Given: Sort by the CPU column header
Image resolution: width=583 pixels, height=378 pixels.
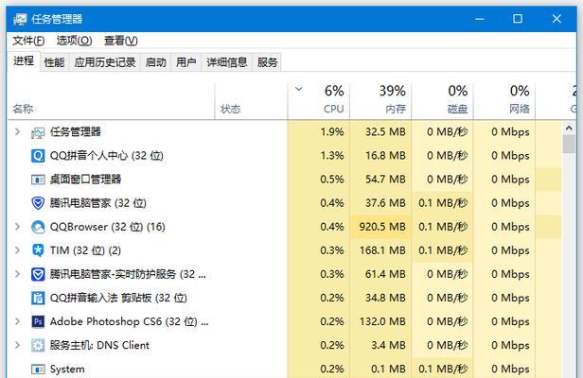Looking at the screenshot, I should pyautogui.click(x=319, y=100).
